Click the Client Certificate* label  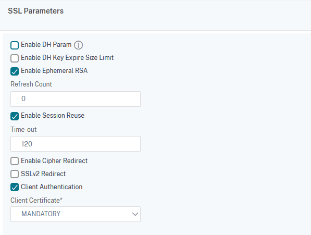point(36,200)
